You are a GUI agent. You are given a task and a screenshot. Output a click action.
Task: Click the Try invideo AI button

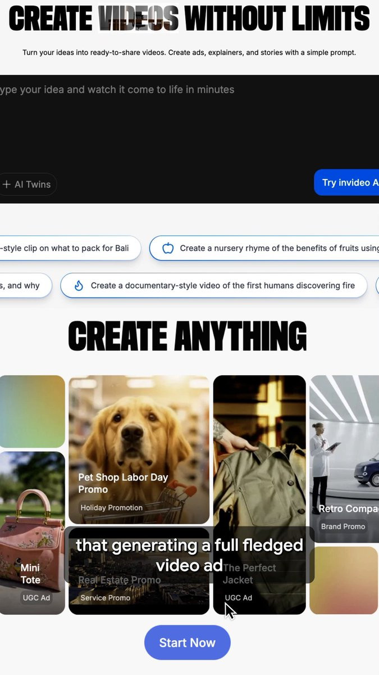(346, 182)
